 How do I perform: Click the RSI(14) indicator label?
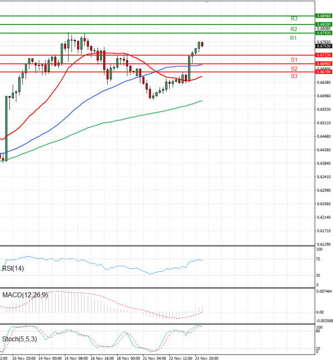click(x=13, y=268)
